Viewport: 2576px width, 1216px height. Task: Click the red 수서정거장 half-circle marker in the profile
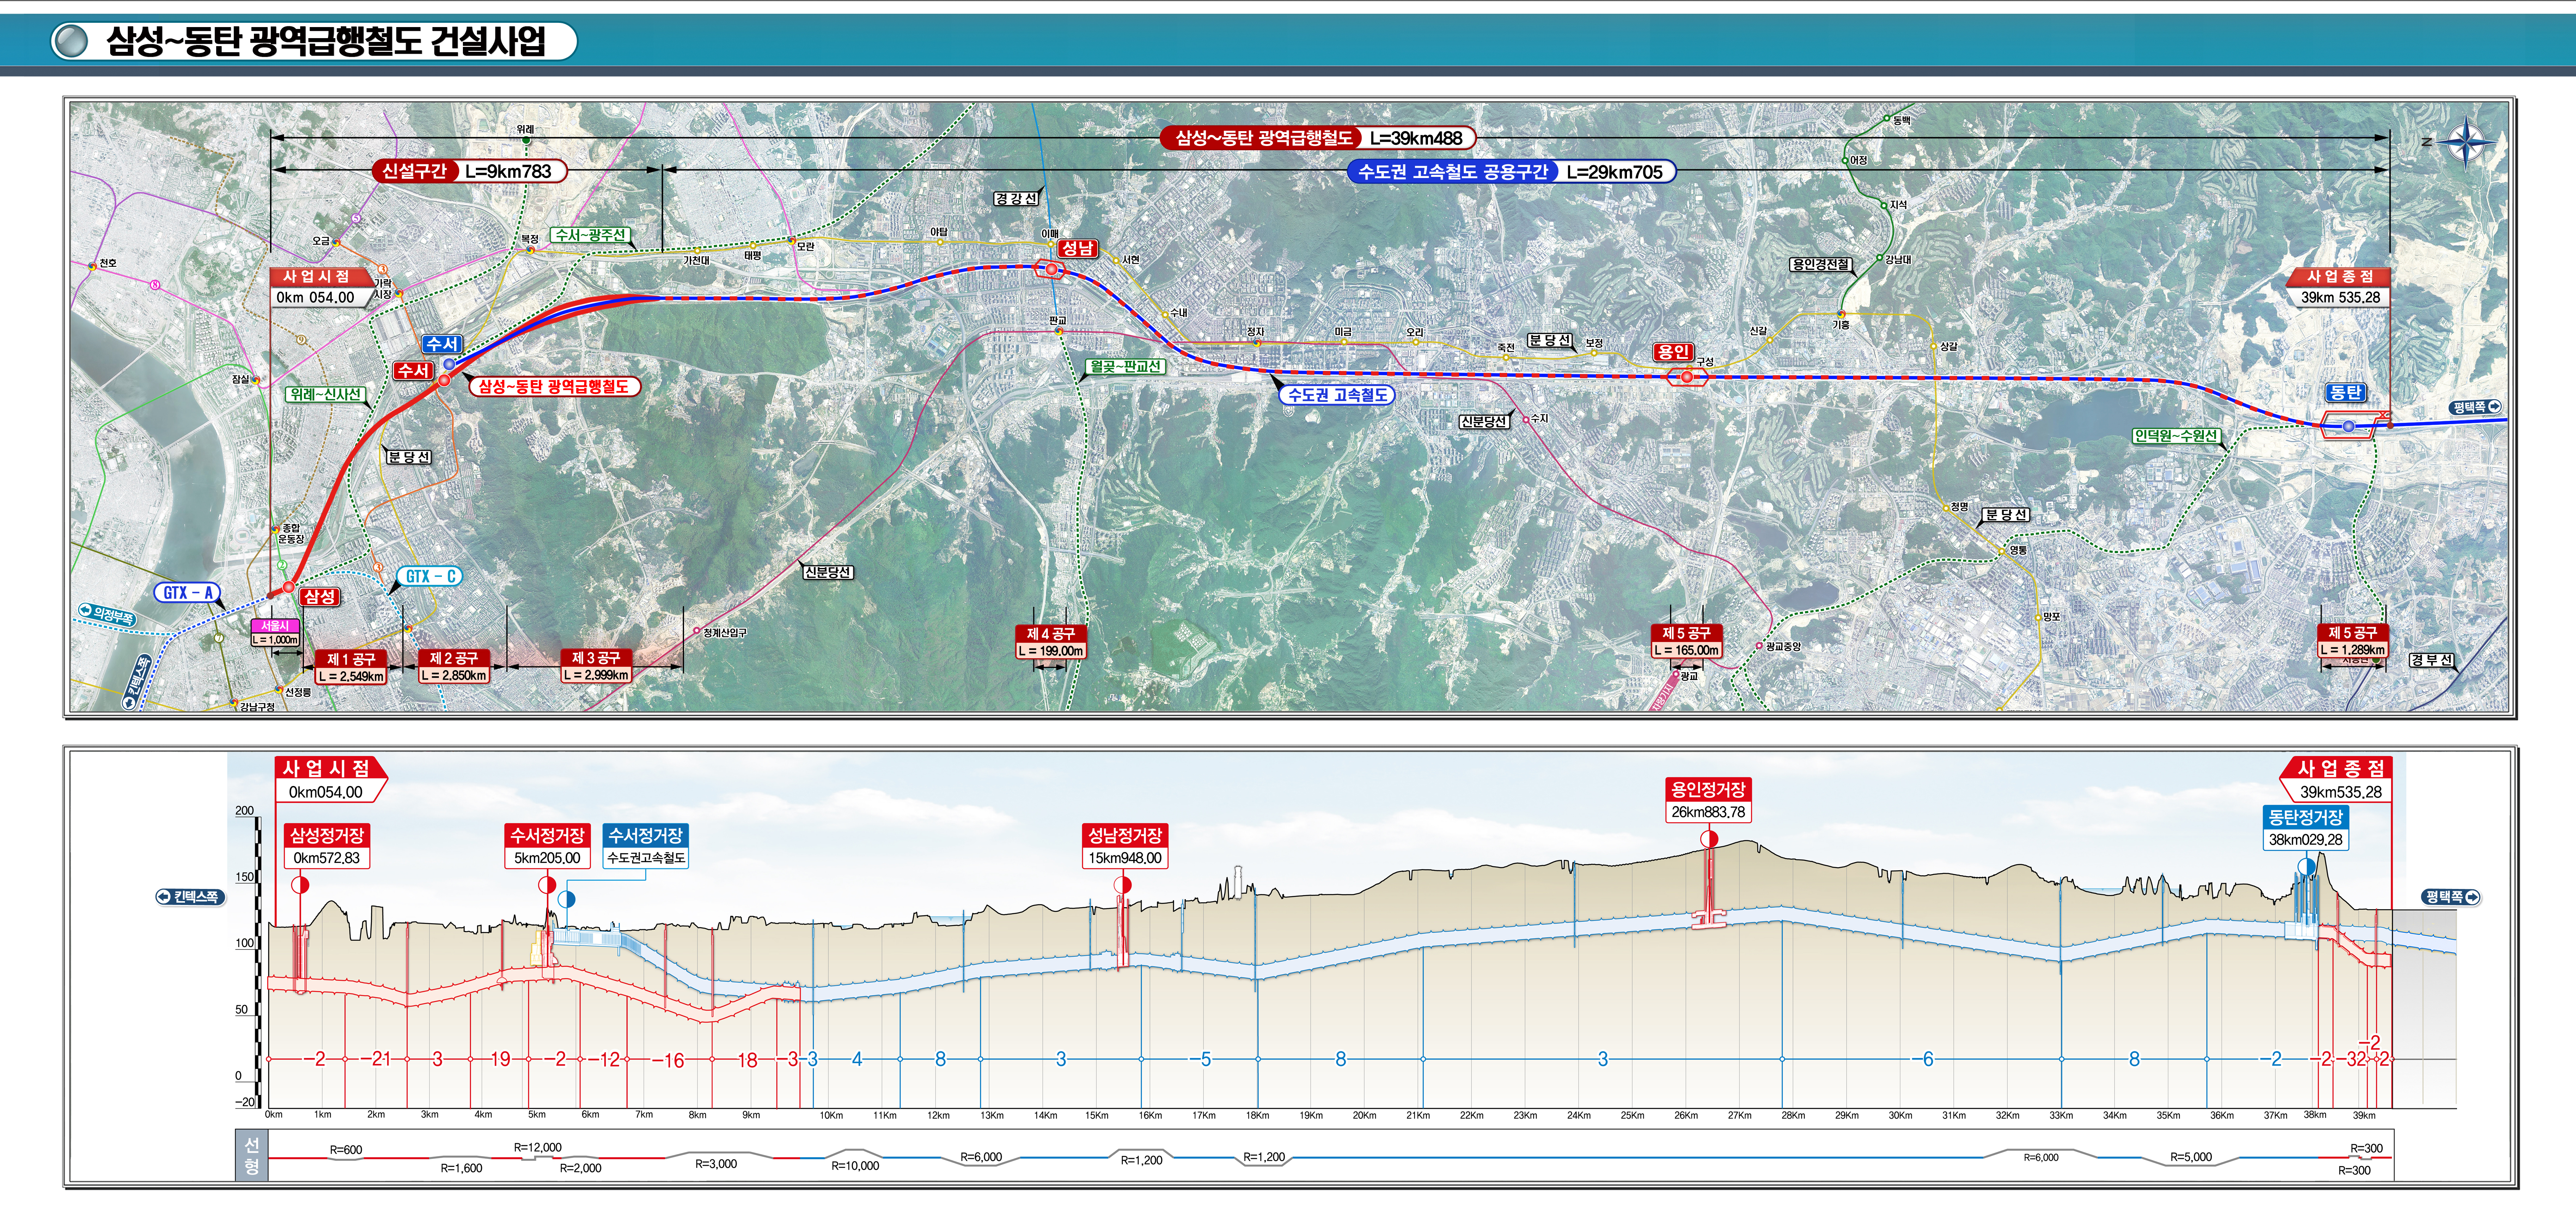(547, 885)
